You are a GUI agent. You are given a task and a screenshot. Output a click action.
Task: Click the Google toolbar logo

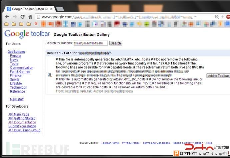[x=27, y=34]
